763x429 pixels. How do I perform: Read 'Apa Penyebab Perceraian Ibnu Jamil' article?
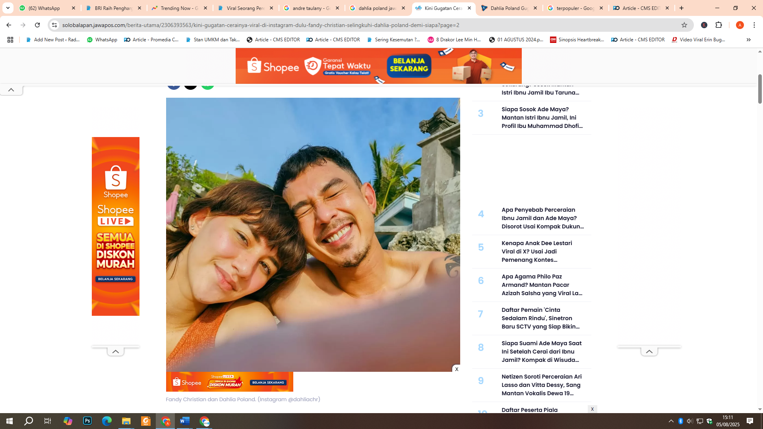pos(542,218)
